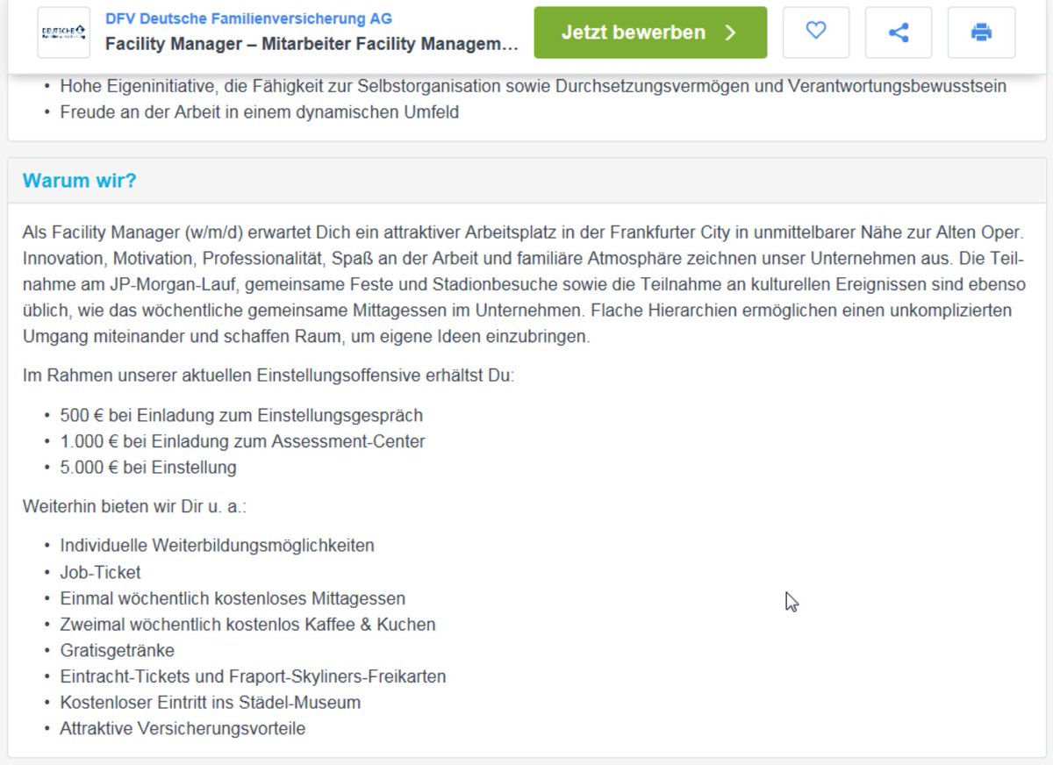Select the Gratisgetränke bullet
The width and height of the screenshot is (1053, 765).
tap(117, 650)
